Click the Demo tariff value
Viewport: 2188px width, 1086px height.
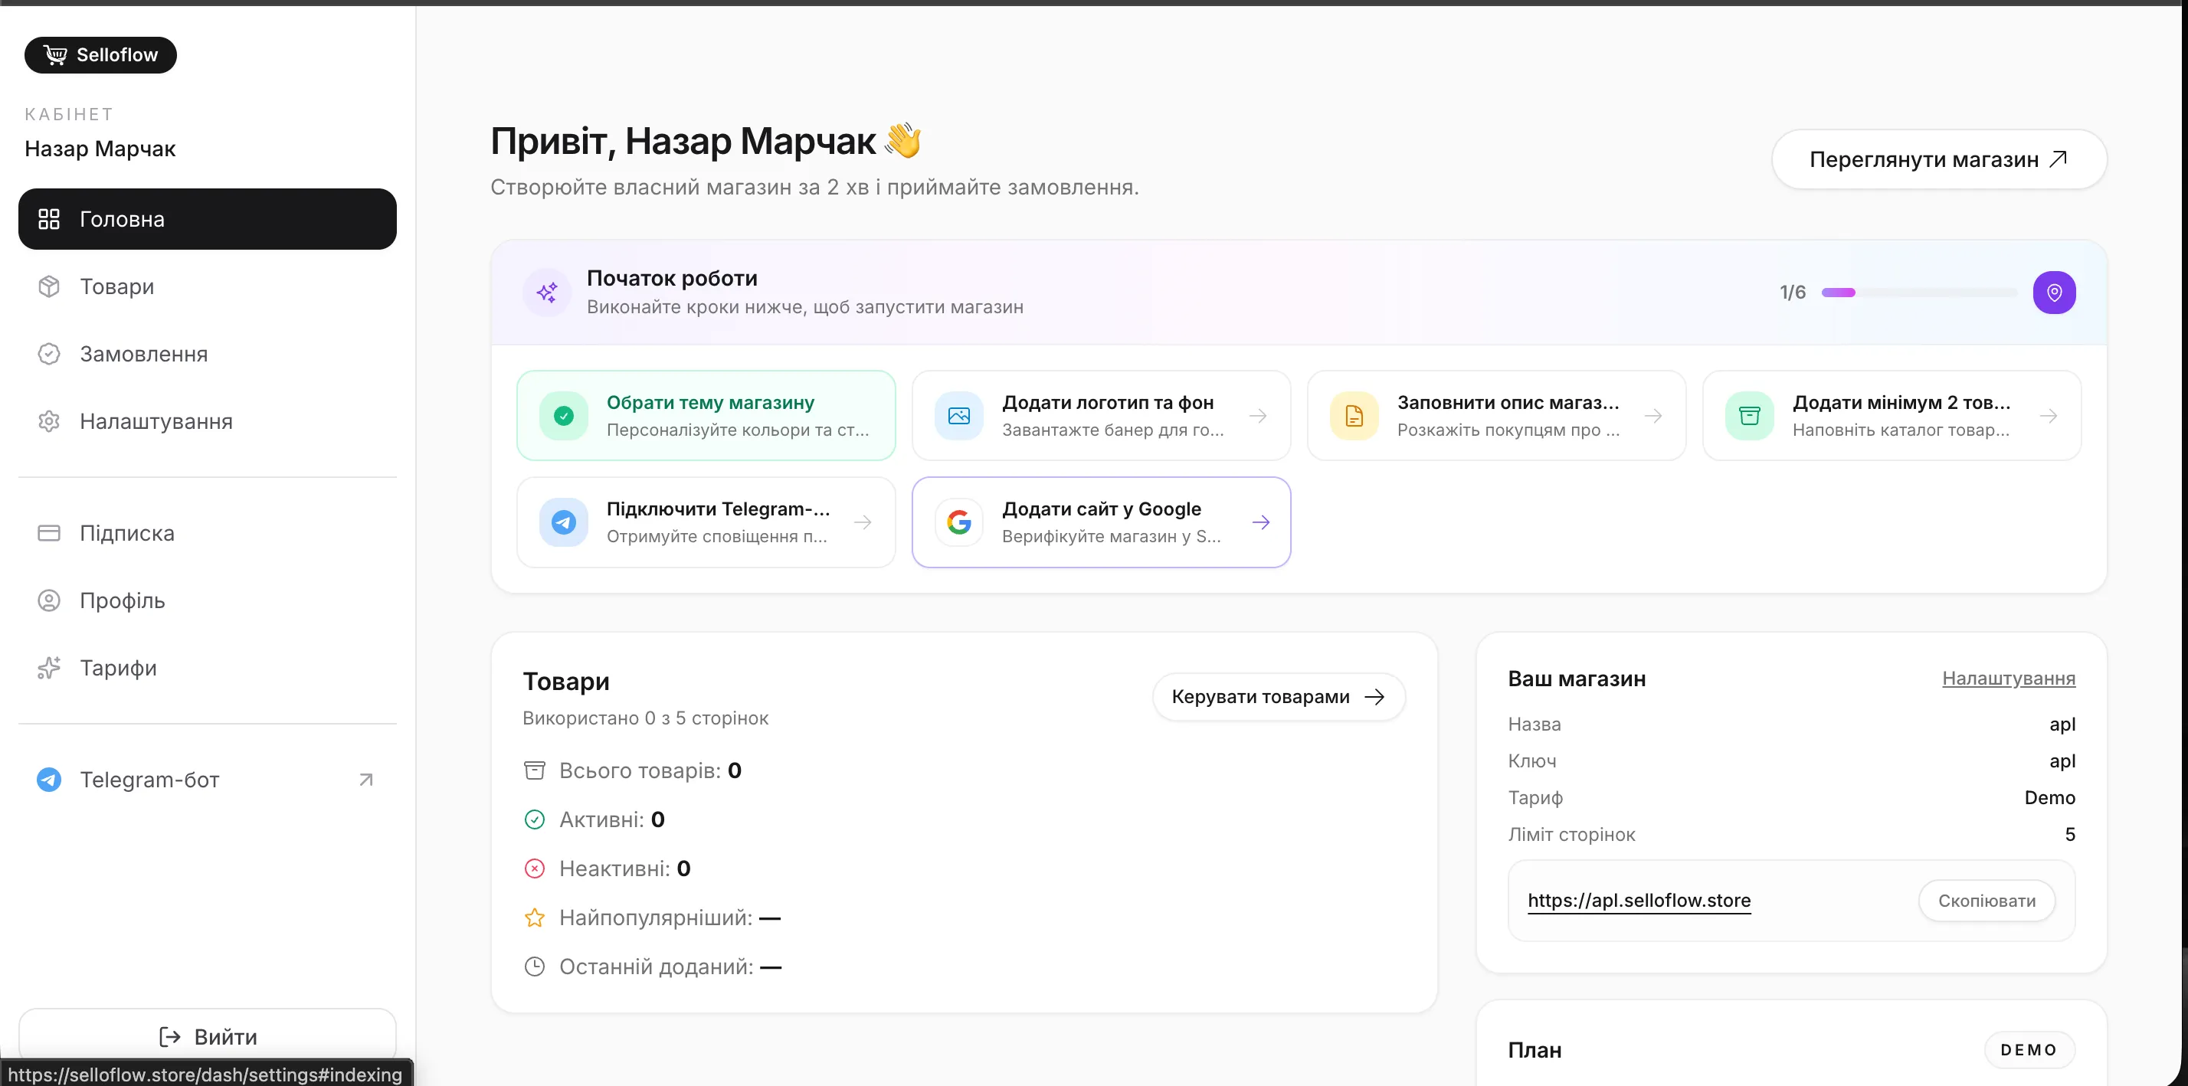2049,798
